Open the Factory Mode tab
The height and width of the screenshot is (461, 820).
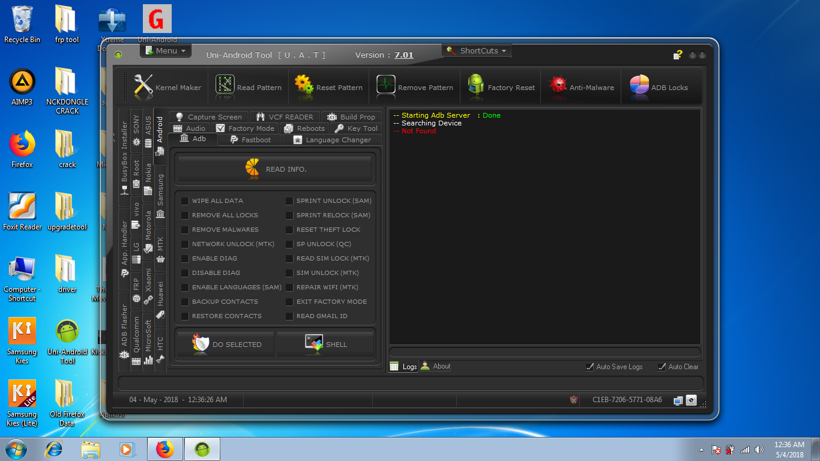[x=245, y=128]
